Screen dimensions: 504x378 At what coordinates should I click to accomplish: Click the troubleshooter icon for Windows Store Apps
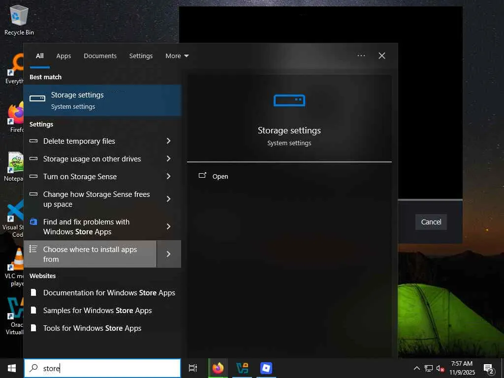pos(33,221)
